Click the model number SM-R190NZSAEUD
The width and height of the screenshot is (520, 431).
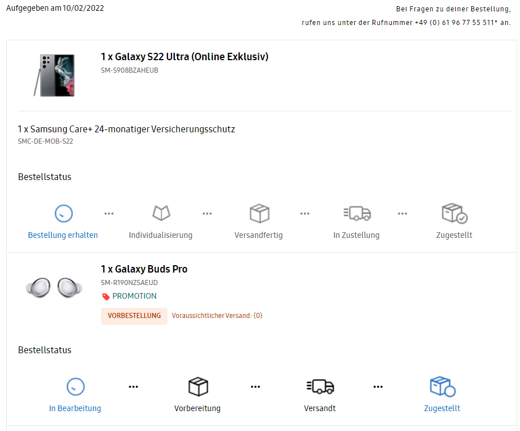(x=129, y=283)
